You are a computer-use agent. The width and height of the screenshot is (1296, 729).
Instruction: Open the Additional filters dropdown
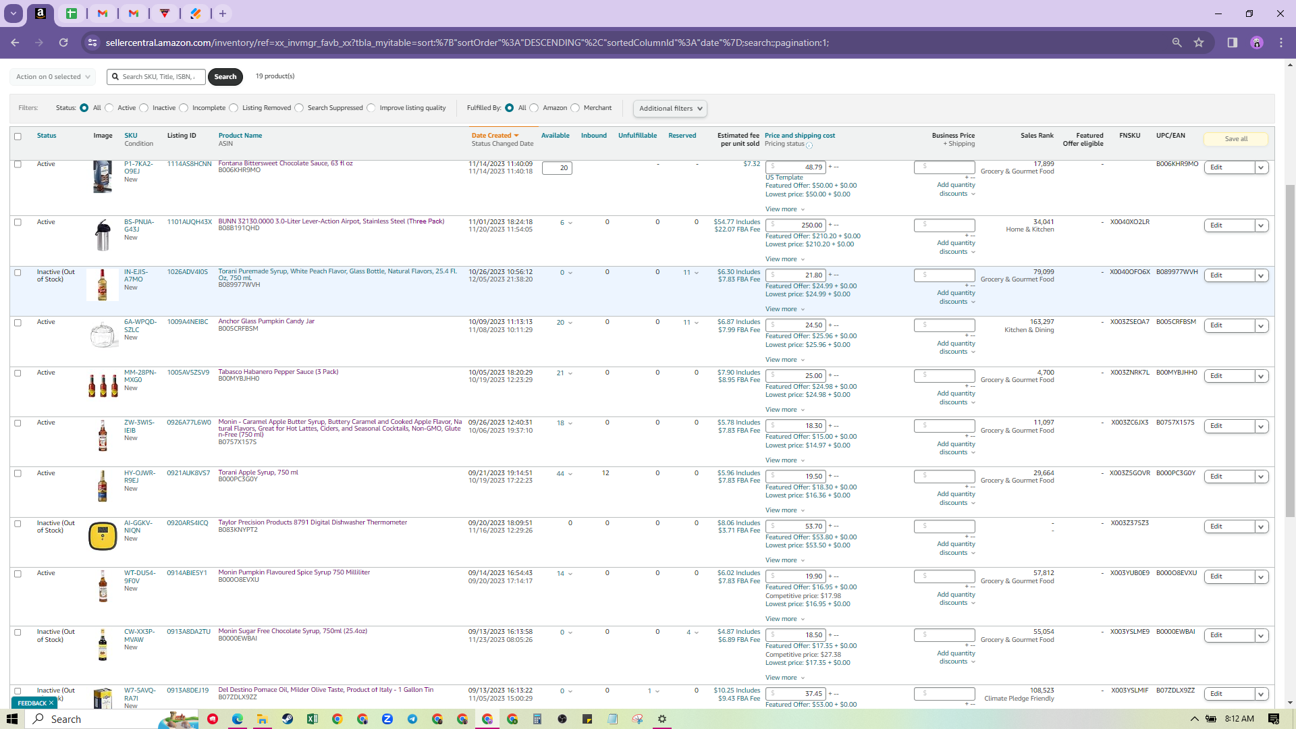[x=670, y=109]
